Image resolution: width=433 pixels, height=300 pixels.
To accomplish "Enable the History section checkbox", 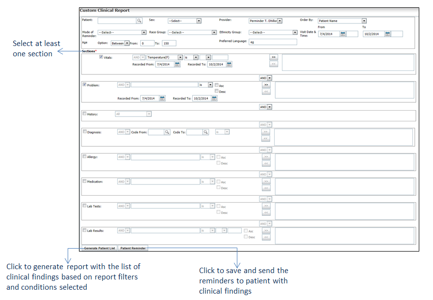I will coord(84,114).
